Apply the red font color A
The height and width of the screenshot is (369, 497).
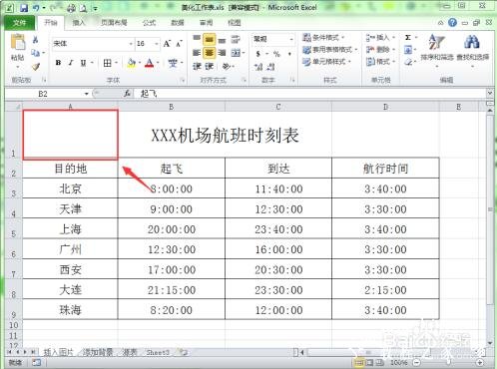click(150, 63)
